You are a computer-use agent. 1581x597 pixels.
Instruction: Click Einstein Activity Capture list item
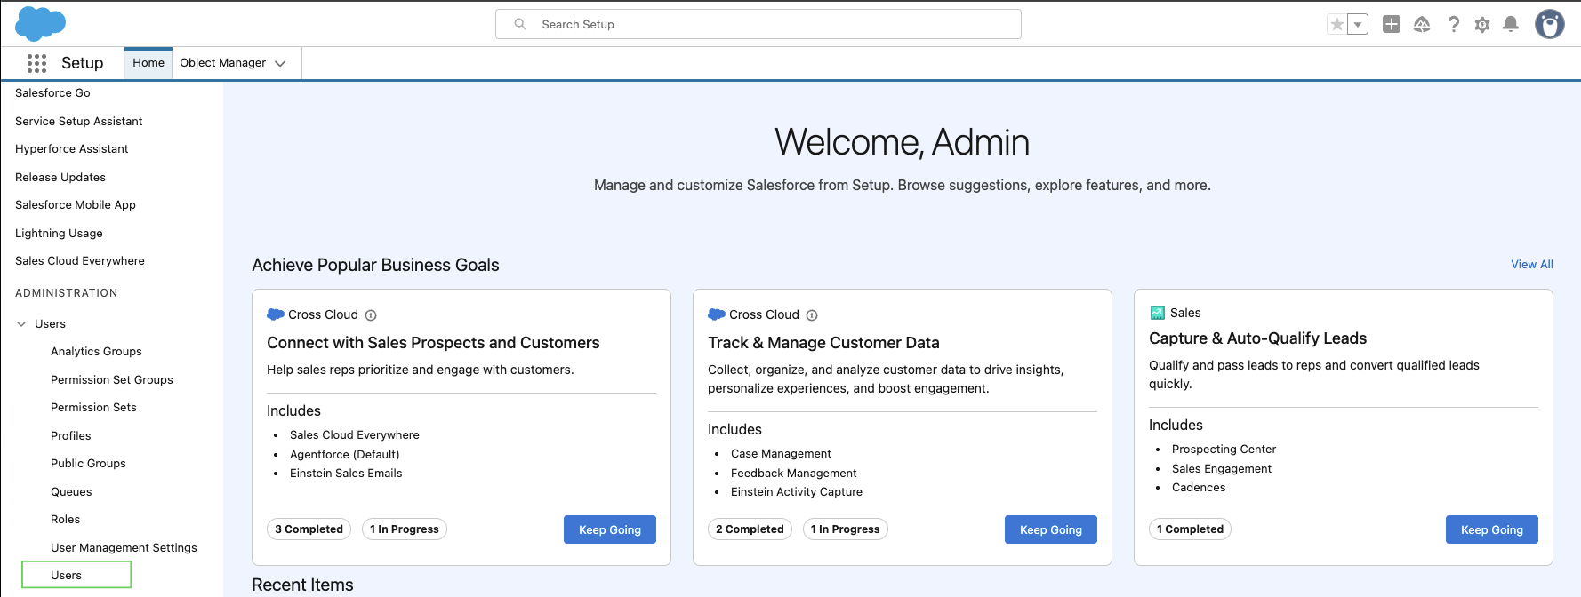pyautogui.click(x=797, y=492)
